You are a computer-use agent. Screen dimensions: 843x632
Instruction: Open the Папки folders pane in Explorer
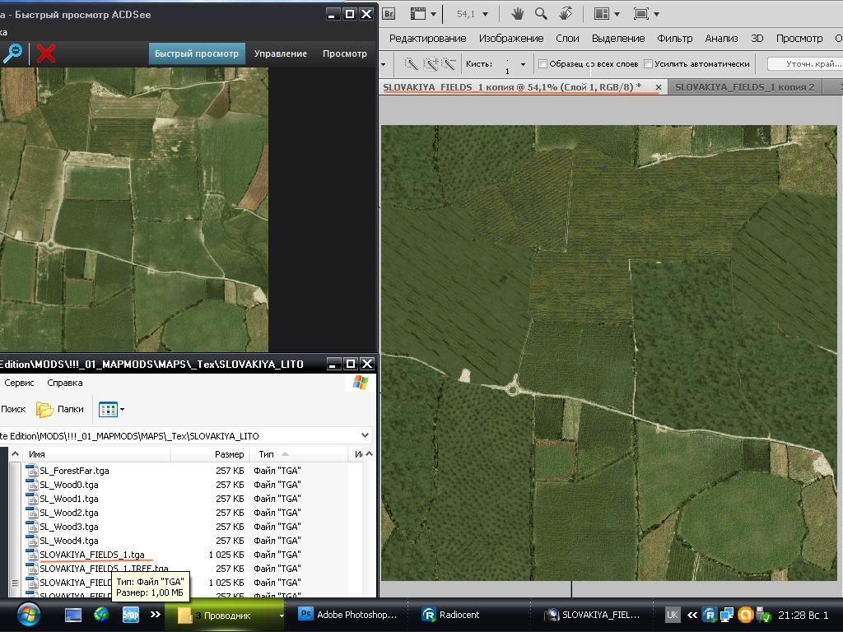point(61,409)
